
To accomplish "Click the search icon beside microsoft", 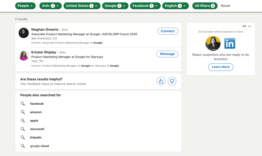I will (x=23, y=129).
